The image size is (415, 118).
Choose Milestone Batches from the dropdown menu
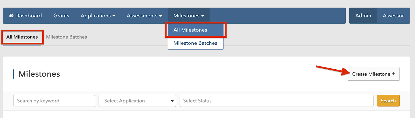coord(195,43)
